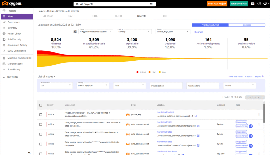The width and height of the screenshot is (270, 155).
Task: Open external link for test_cert_no_pass.p8
Action: (x=196, y=116)
